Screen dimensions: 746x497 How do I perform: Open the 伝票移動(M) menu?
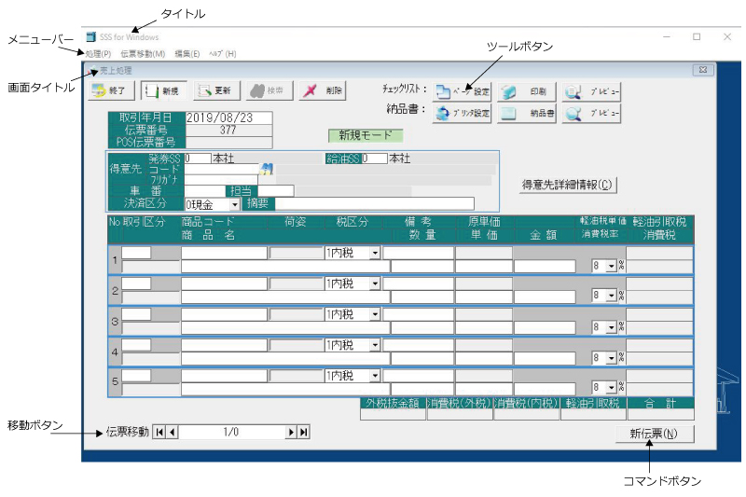coord(142,54)
